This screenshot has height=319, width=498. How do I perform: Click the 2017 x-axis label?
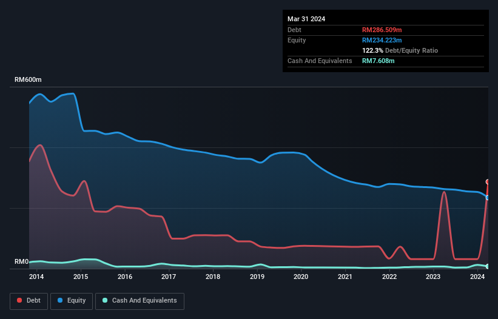point(169,277)
